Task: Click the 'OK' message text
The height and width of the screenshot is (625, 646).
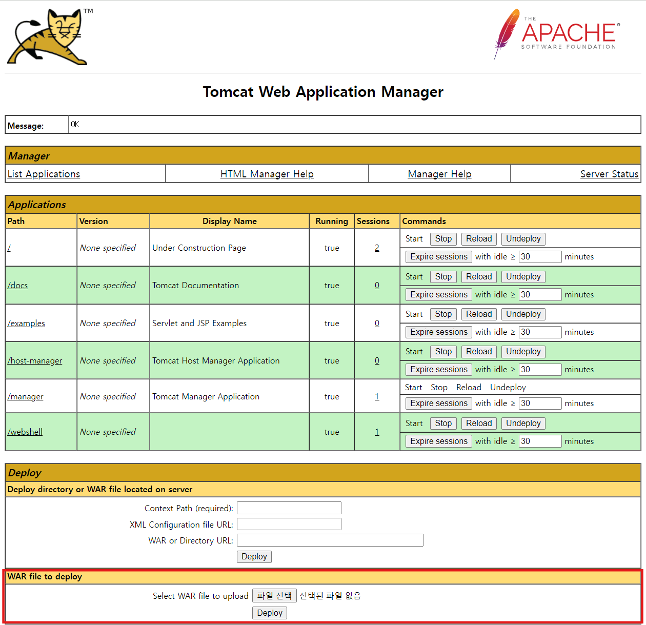Action: pos(75,124)
